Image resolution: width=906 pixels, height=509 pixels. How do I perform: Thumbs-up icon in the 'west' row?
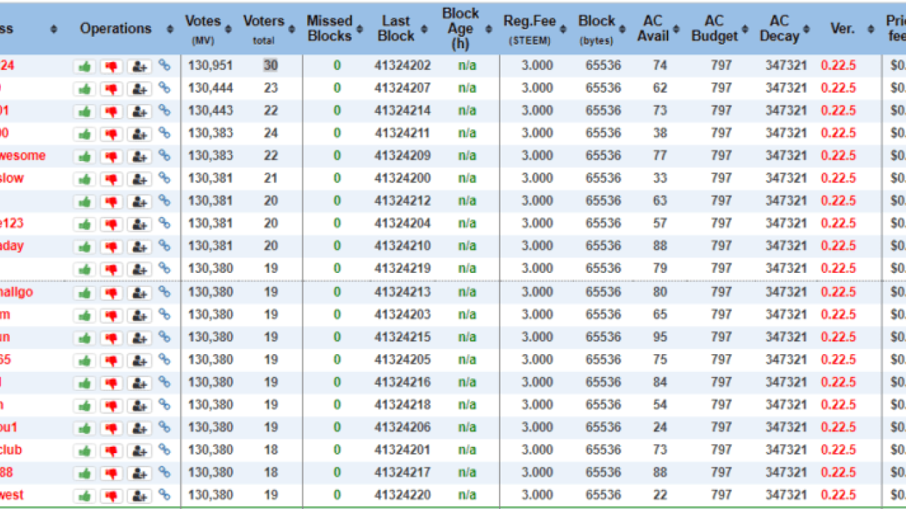pyautogui.click(x=85, y=496)
